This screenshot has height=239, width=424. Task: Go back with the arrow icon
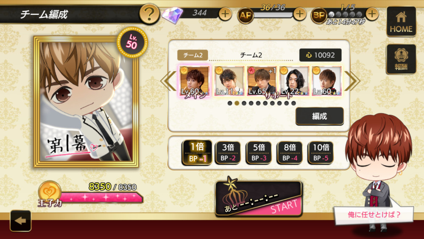pyautogui.click(x=20, y=221)
